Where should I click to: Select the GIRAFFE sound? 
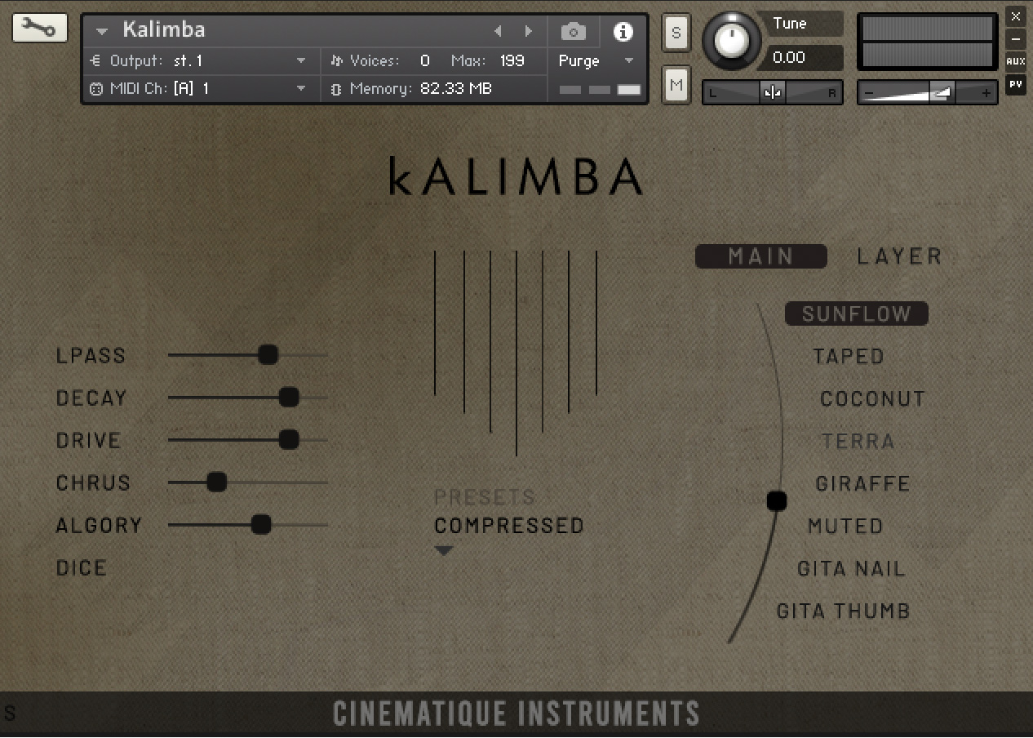tap(862, 484)
